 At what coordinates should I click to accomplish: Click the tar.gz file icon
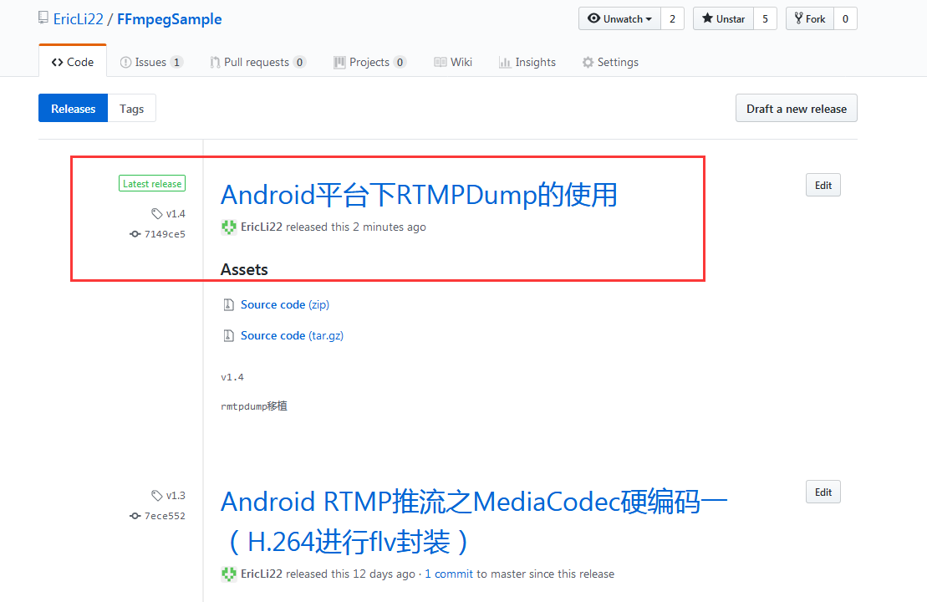tap(228, 335)
